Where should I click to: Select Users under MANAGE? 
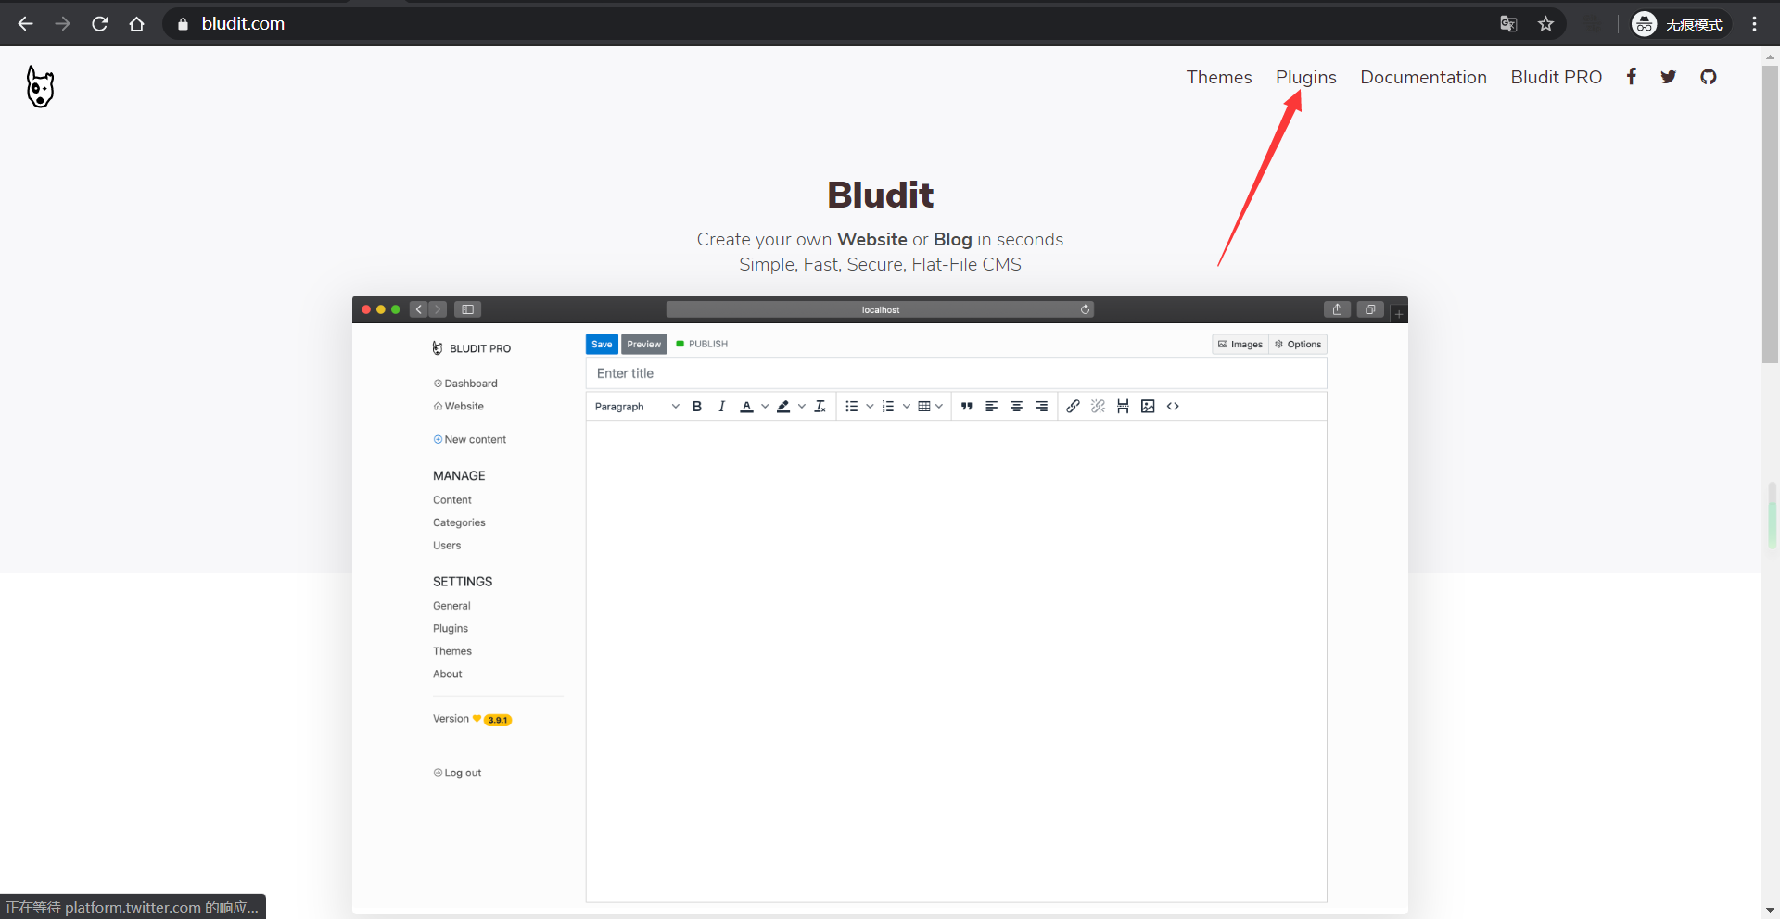[447, 546]
